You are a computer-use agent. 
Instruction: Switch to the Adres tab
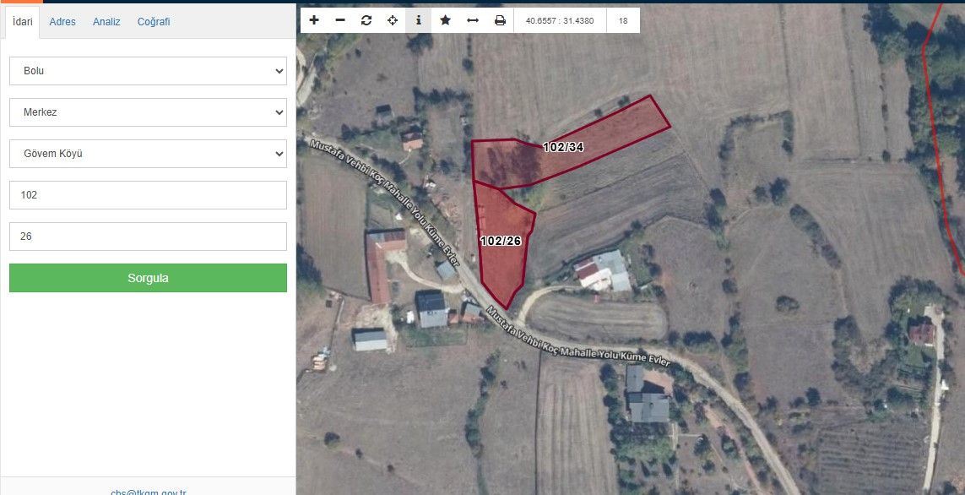[x=62, y=22]
